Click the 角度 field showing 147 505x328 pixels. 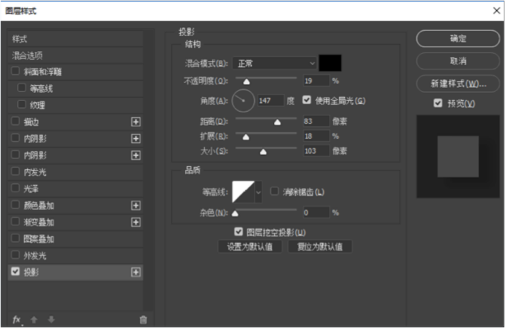click(271, 101)
